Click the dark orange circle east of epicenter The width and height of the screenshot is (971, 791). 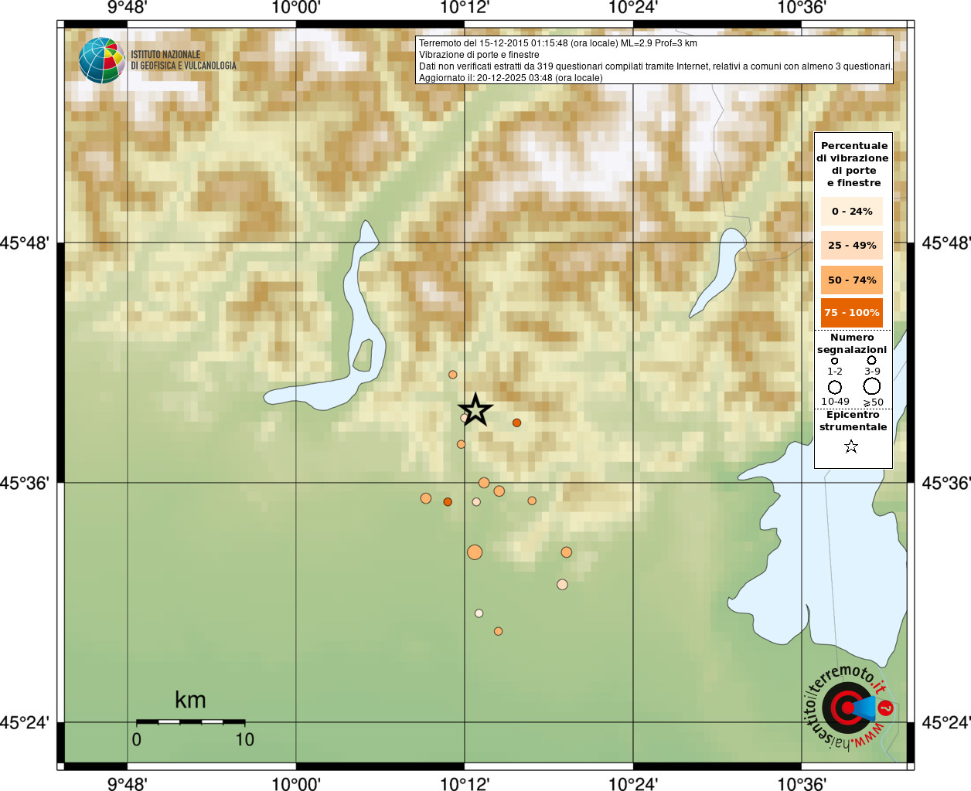pos(516,423)
